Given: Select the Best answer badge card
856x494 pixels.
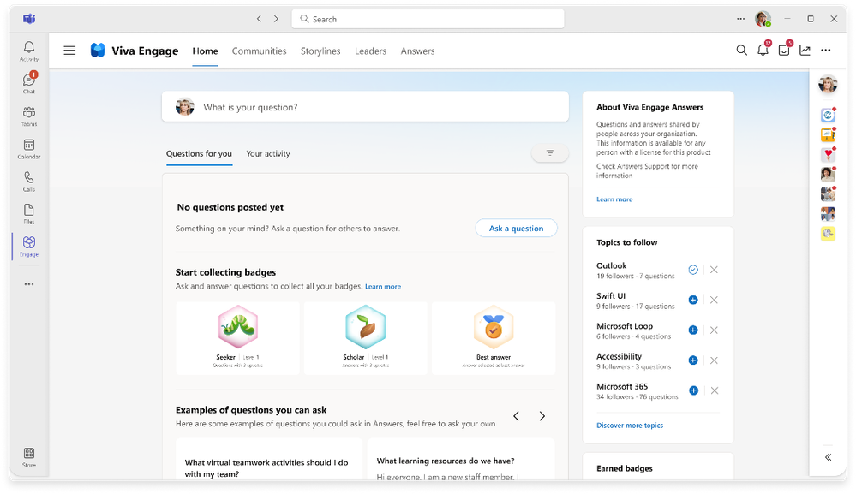Looking at the screenshot, I should pos(494,338).
